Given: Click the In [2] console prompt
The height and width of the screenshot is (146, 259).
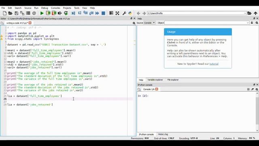Looking at the screenshot, I should (143, 96).
